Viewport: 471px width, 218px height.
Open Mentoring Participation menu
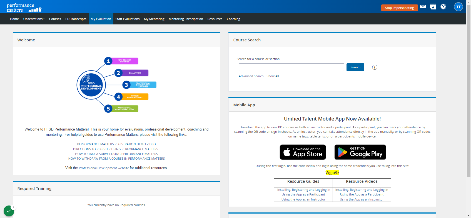point(186,19)
